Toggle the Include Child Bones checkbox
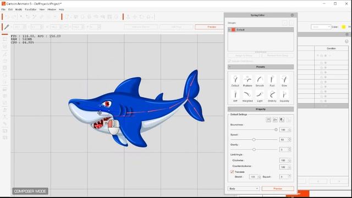Viewport: 352px width, 198px height. [x=229, y=61]
